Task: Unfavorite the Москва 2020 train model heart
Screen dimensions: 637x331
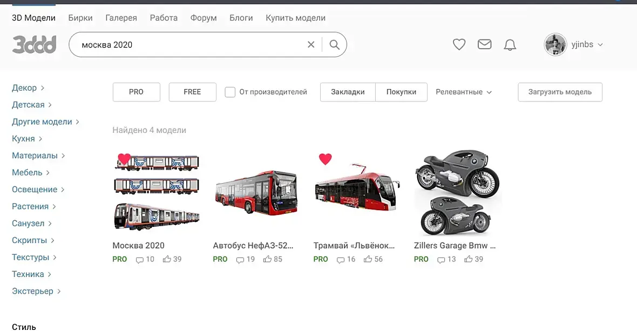Action: [124, 159]
